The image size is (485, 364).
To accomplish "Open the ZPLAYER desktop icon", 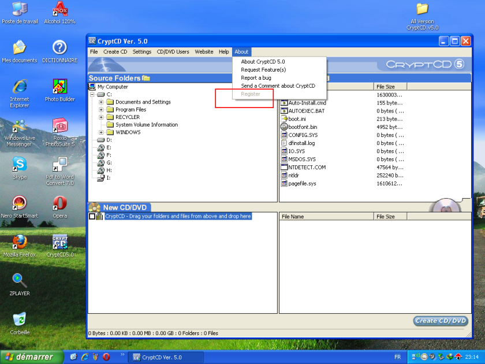I will [20, 284].
